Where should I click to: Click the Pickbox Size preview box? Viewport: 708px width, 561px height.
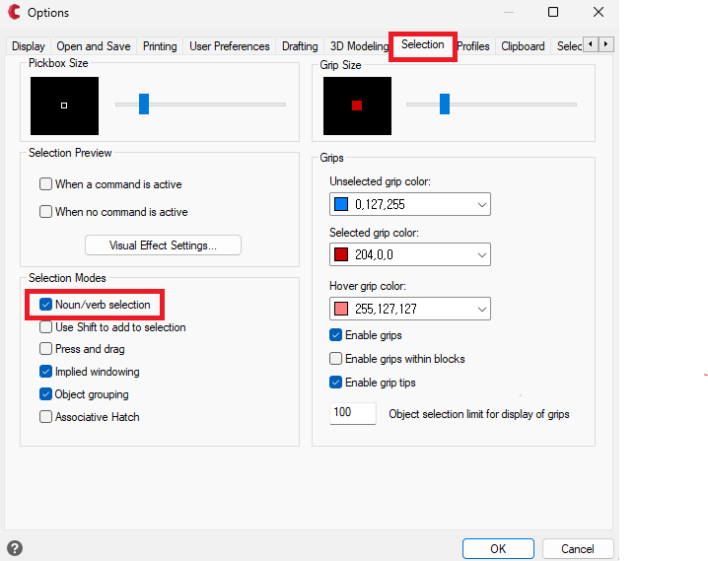(64, 105)
